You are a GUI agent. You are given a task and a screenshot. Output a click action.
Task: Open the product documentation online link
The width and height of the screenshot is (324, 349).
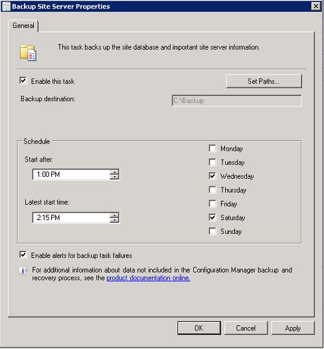click(148, 278)
